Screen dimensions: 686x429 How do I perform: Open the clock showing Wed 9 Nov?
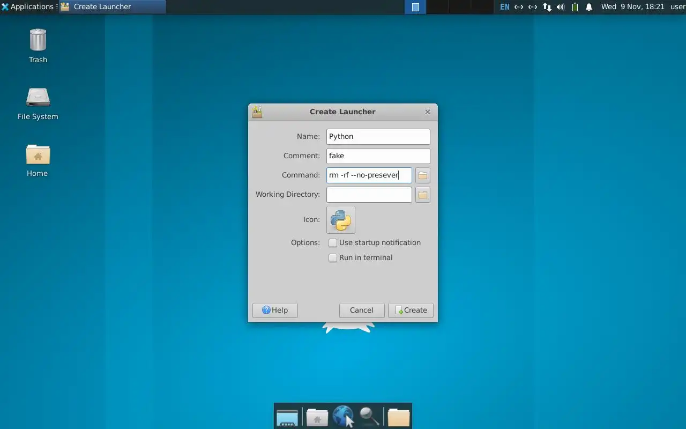[633, 7]
